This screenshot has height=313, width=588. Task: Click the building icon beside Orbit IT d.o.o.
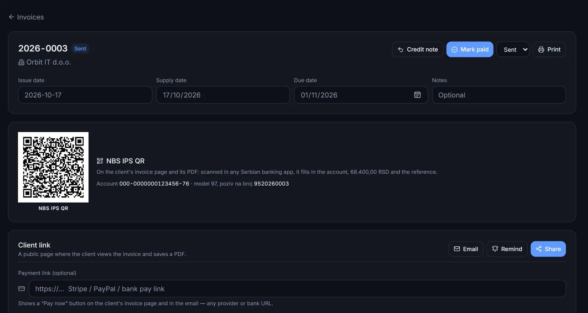(x=21, y=62)
